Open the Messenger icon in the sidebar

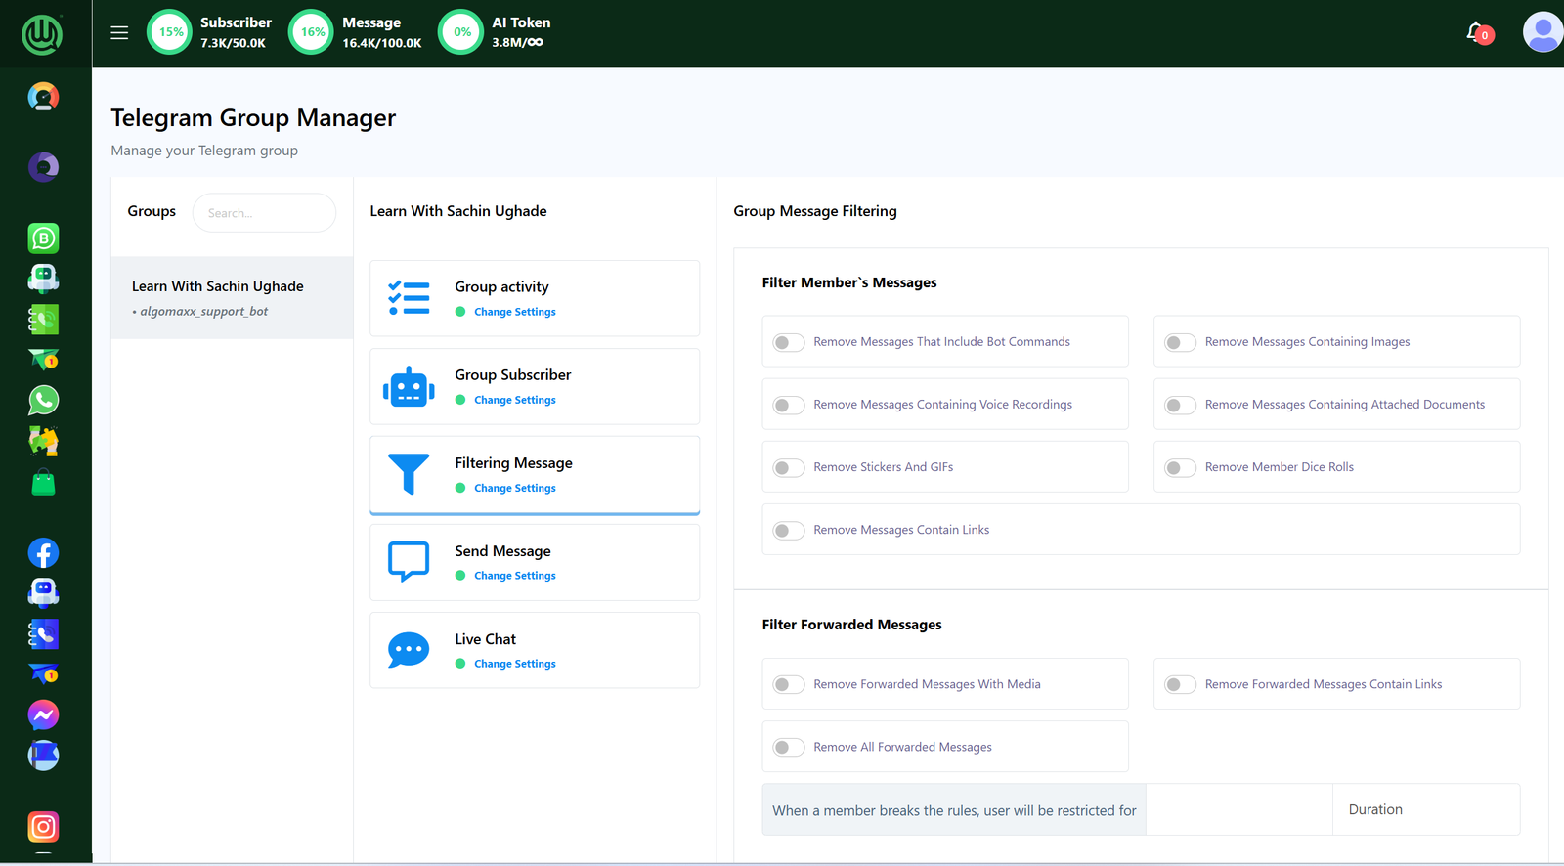[43, 714]
